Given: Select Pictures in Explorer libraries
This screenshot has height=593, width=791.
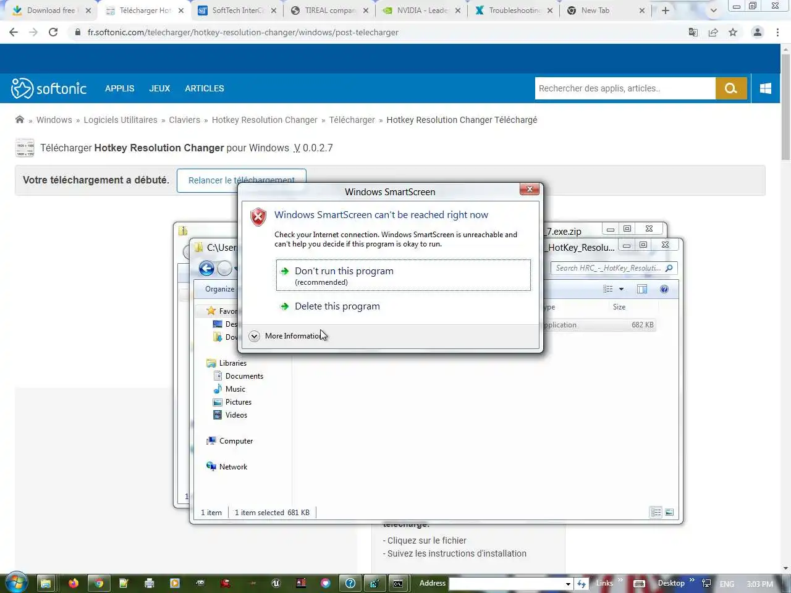Looking at the screenshot, I should click(x=238, y=402).
